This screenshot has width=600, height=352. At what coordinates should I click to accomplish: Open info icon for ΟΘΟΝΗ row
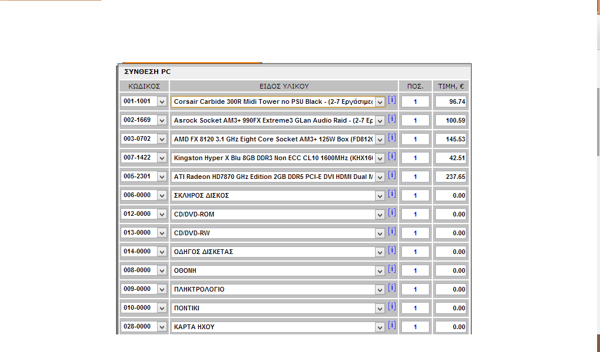pyautogui.click(x=392, y=269)
